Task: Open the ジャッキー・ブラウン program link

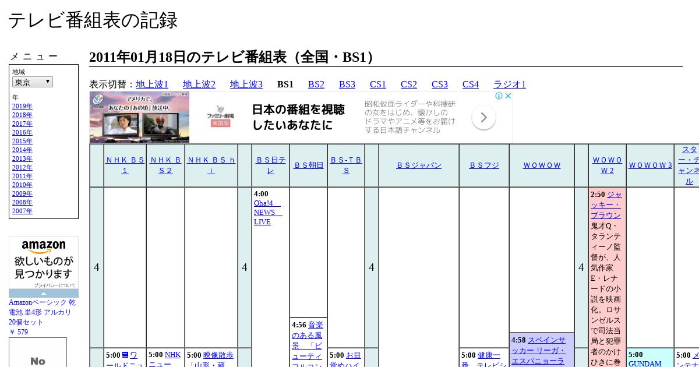Action: [x=606, y=205]
